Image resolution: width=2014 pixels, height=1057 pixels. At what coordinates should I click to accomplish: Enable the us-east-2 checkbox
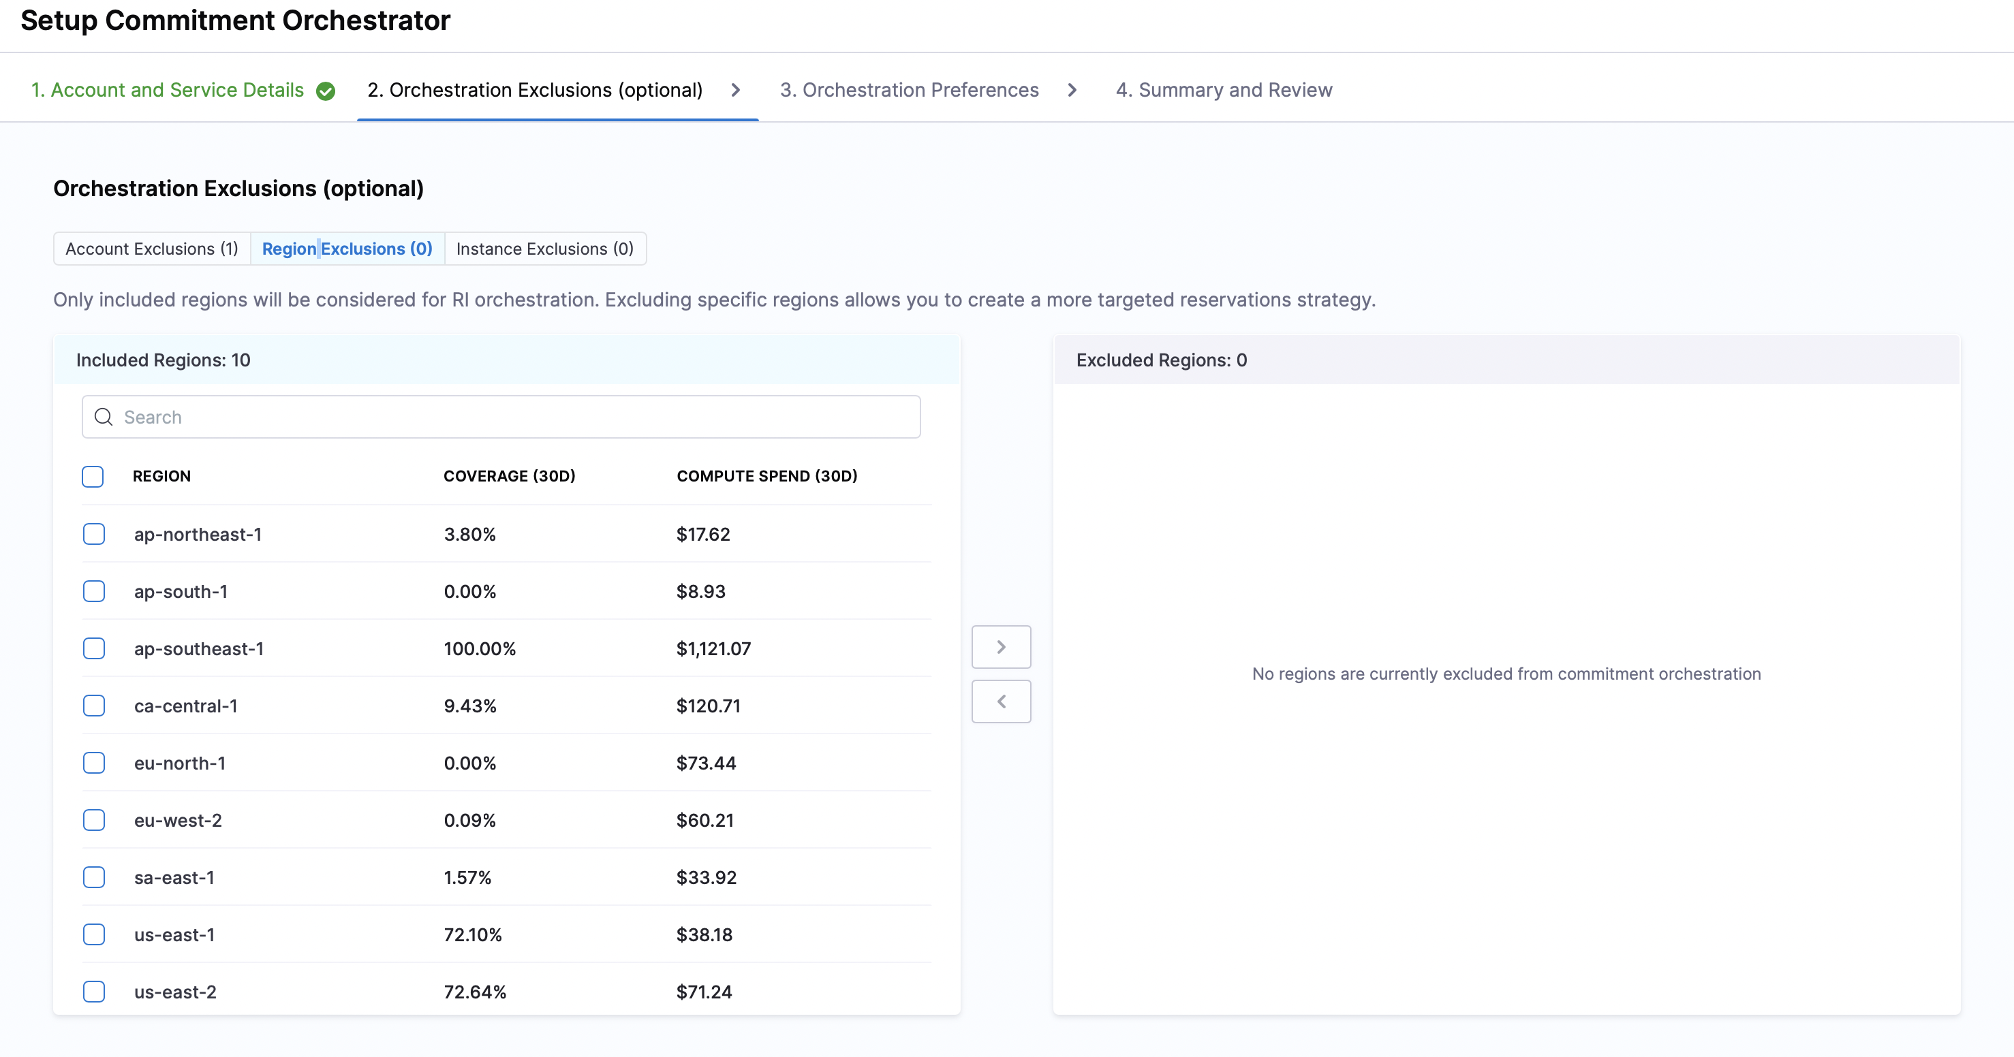94,992
